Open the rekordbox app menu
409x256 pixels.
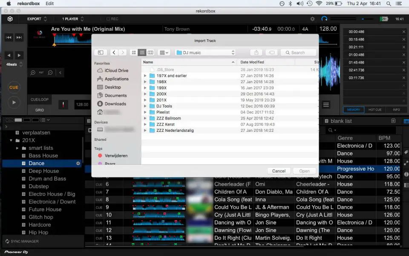[28, 3]
